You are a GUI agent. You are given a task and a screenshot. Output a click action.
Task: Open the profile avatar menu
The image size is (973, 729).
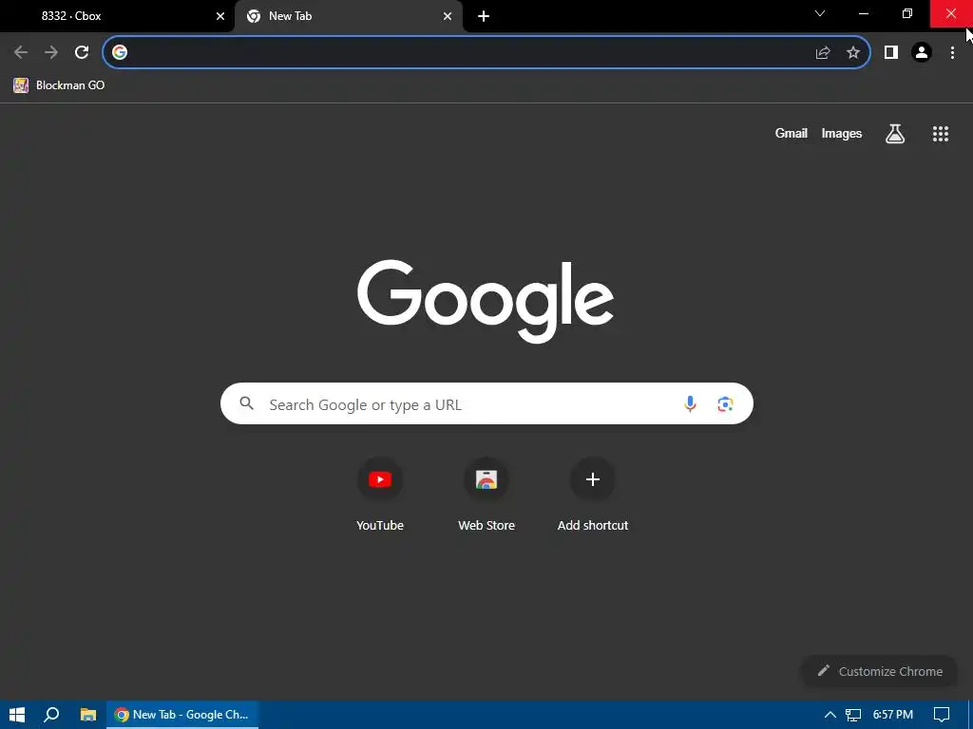(x=922, y=52)
